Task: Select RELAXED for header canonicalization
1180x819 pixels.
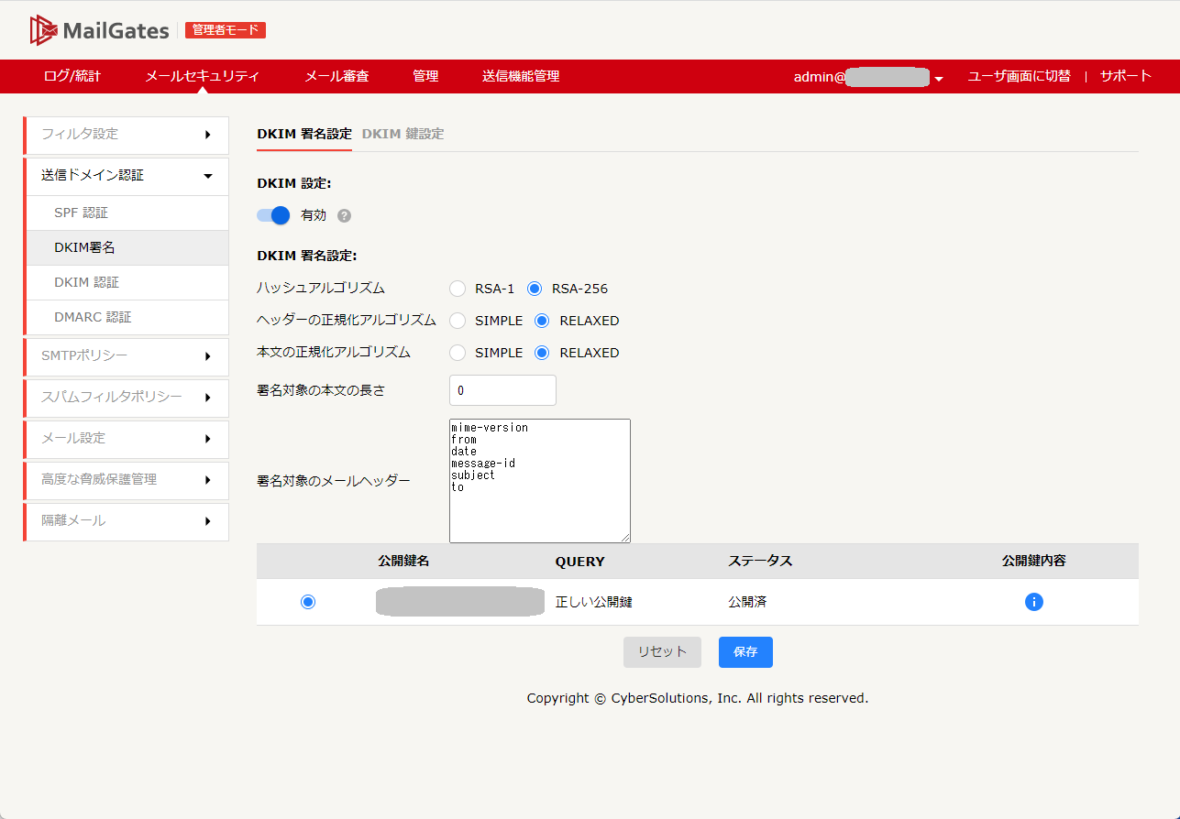Action: 543,321
